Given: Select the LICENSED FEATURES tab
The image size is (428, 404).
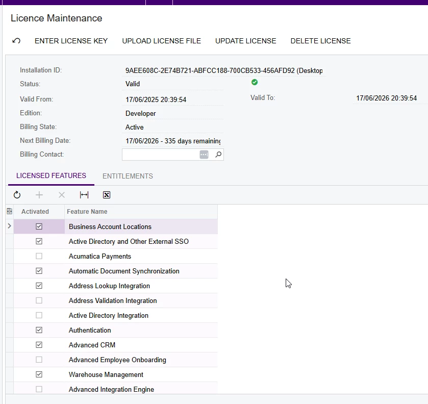Looking at the screenshot, I should point(51,175).
